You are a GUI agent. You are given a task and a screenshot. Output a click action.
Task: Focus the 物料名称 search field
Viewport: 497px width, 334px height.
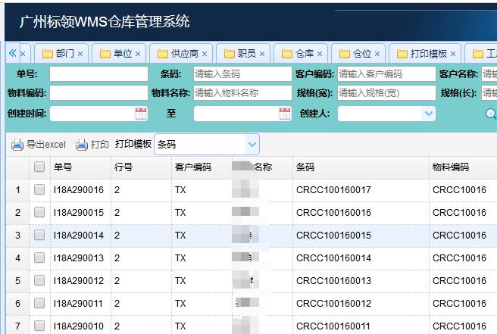242,93
